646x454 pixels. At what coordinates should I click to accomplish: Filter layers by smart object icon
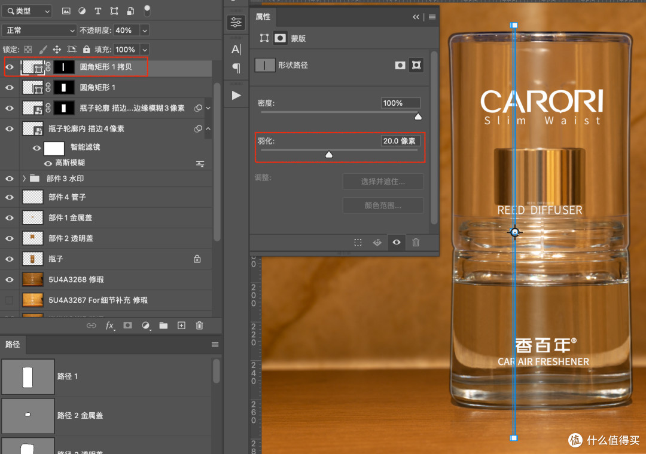(x=130, y=11)
